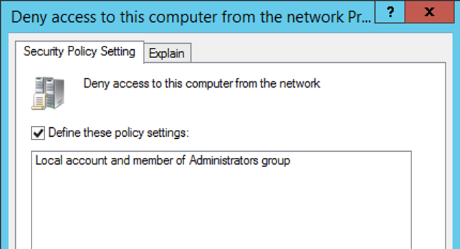Select the Security Policy Setting tab
This screenshot has height=249, width=460.
point(79,51)
